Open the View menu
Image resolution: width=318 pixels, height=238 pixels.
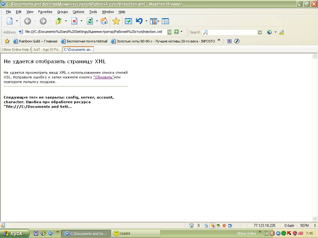(30, 12)
